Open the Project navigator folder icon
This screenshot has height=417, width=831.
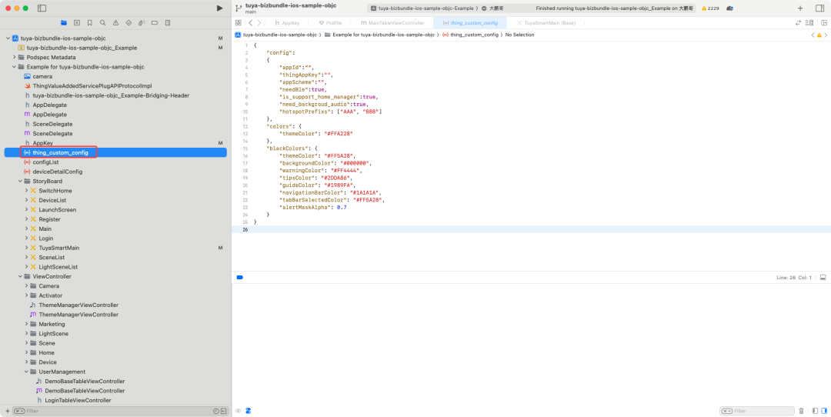click(64, 23)
